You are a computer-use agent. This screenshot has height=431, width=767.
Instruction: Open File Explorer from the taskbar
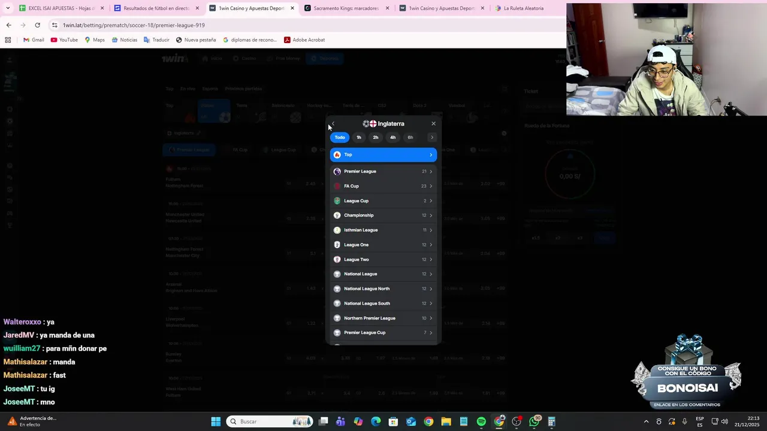[446, 421]
